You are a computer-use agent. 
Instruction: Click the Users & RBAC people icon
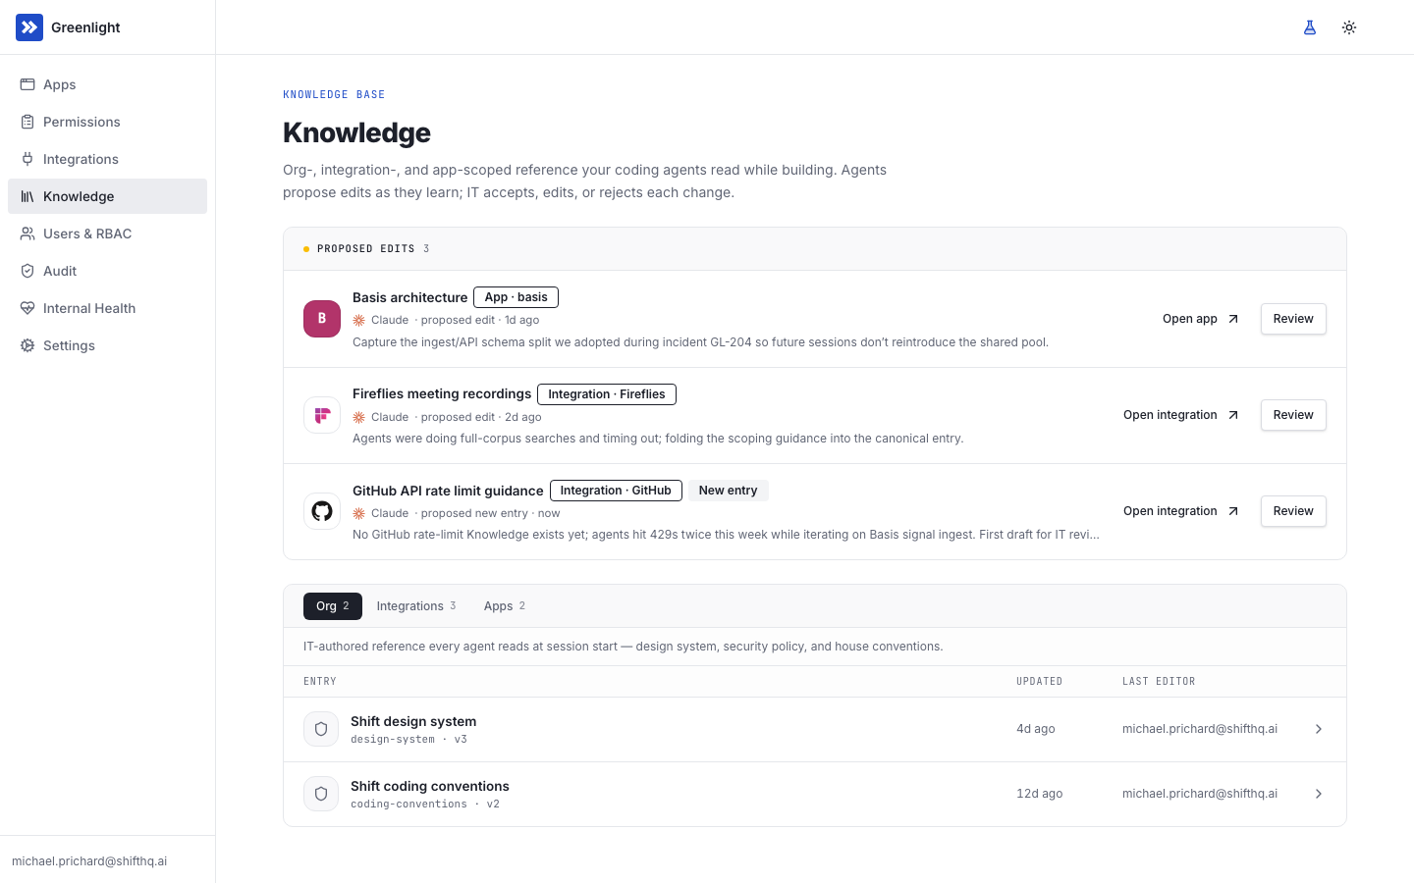click(x=27, y=234)
